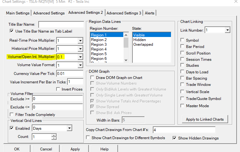Enable the Invert Prices checkbox

(58, 89)
